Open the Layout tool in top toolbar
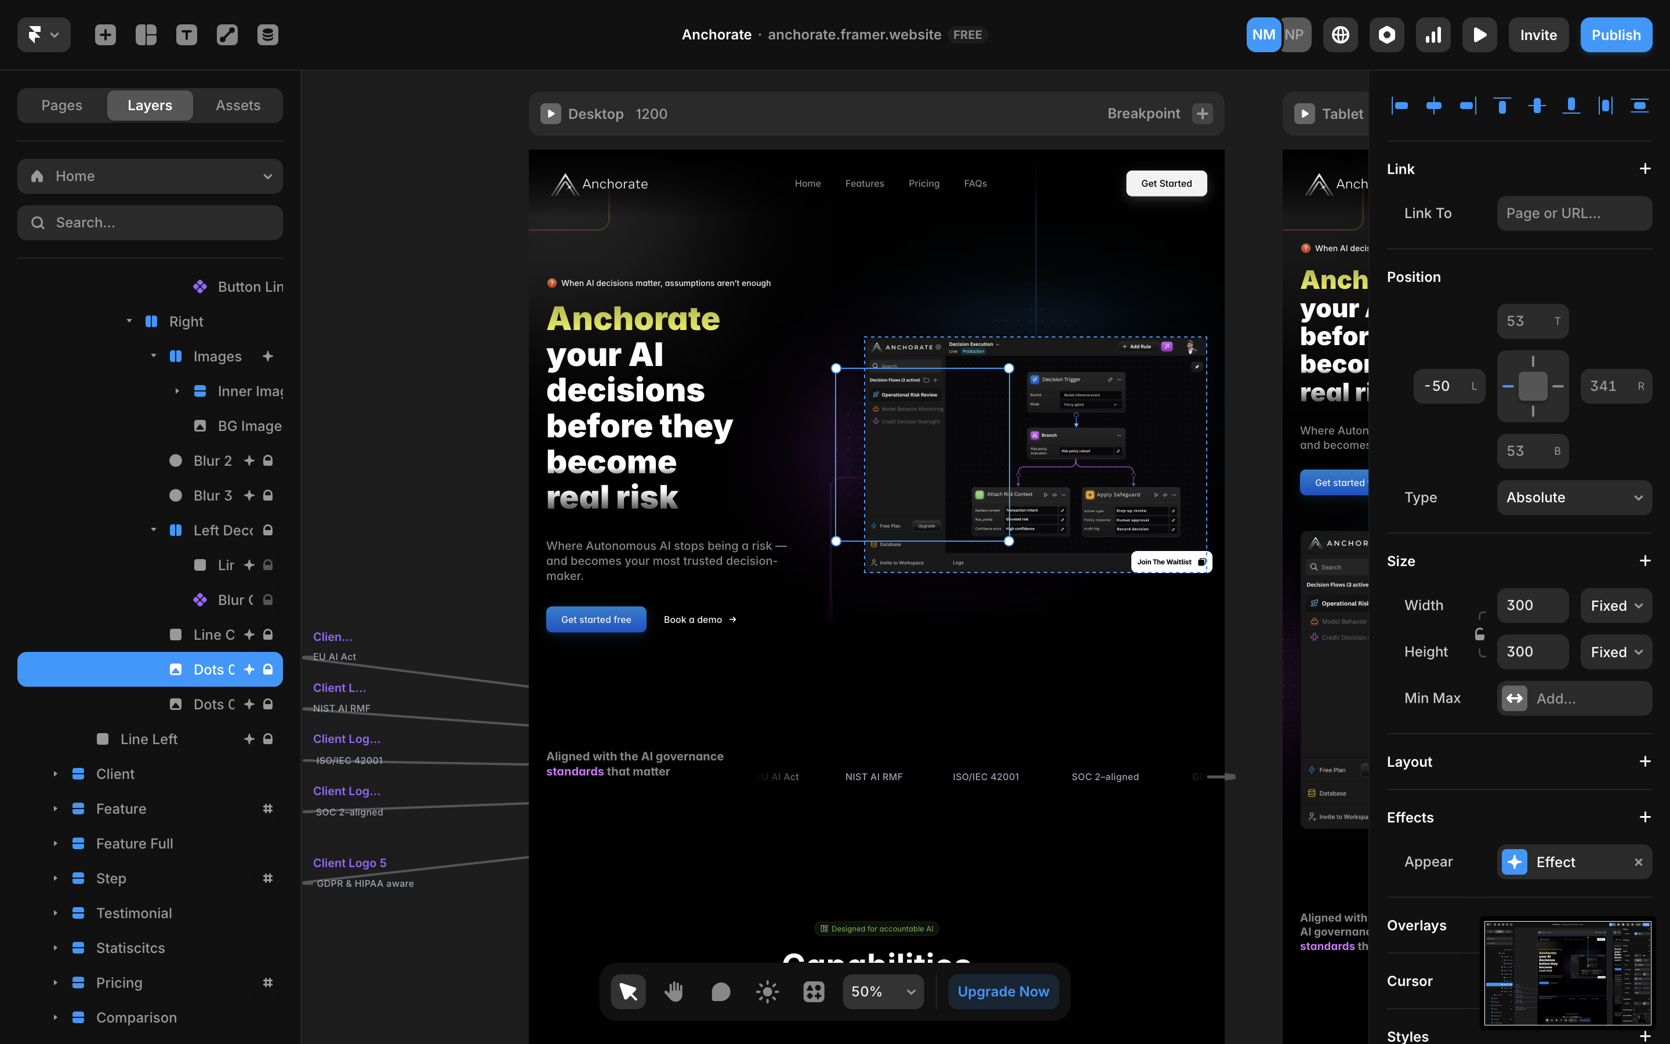The image size is (1670, 1044). 146,35
